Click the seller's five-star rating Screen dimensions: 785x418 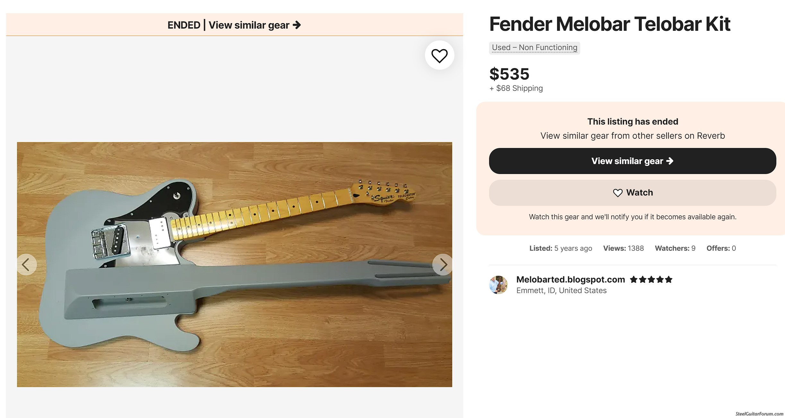[651, 280]
